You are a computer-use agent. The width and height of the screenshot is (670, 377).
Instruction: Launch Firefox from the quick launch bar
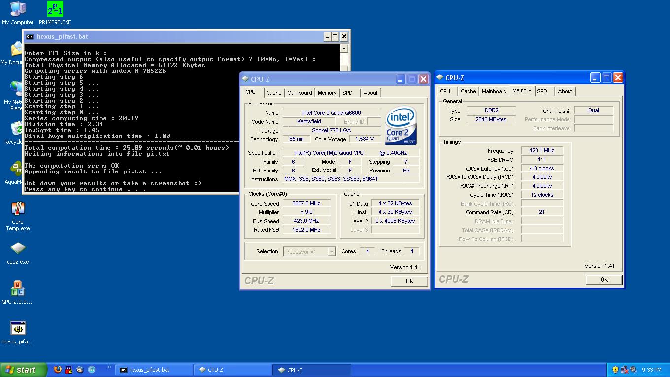(x=58, y=369)
